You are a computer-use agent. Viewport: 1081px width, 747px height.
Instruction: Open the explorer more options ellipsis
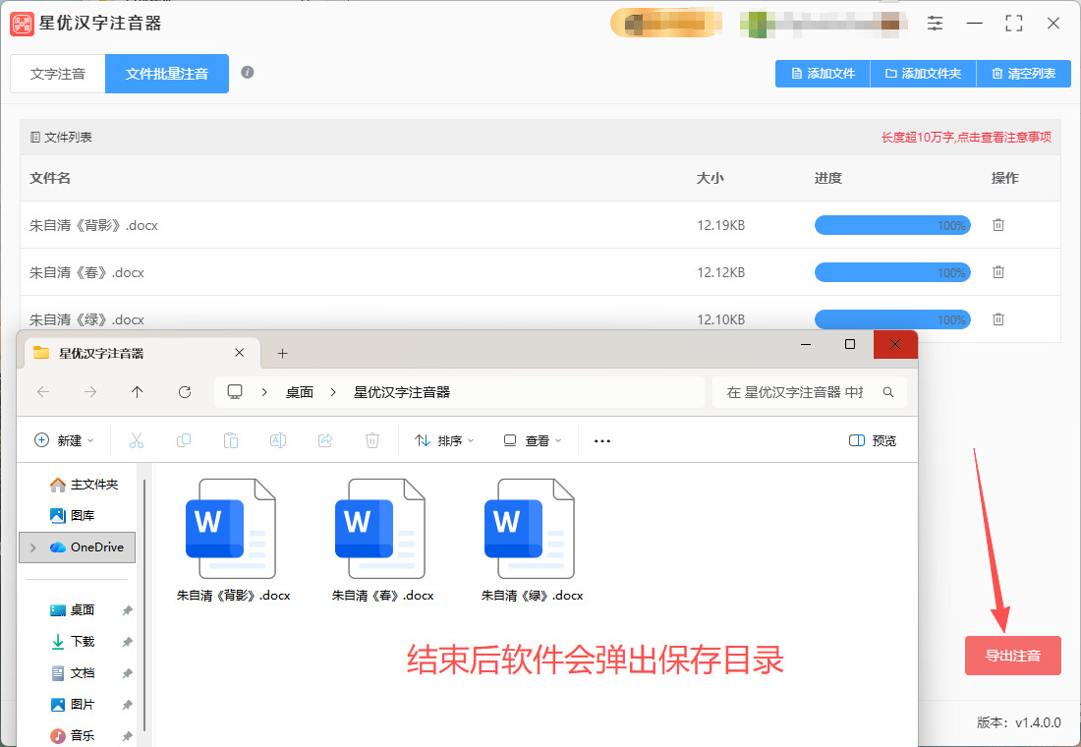[602, 441]
